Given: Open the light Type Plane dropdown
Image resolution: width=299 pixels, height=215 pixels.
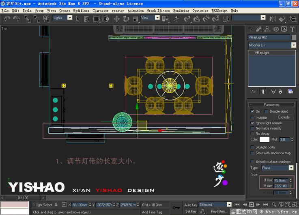Looking at the screenshot, I should pyautogui.click(x=291, y=168).
